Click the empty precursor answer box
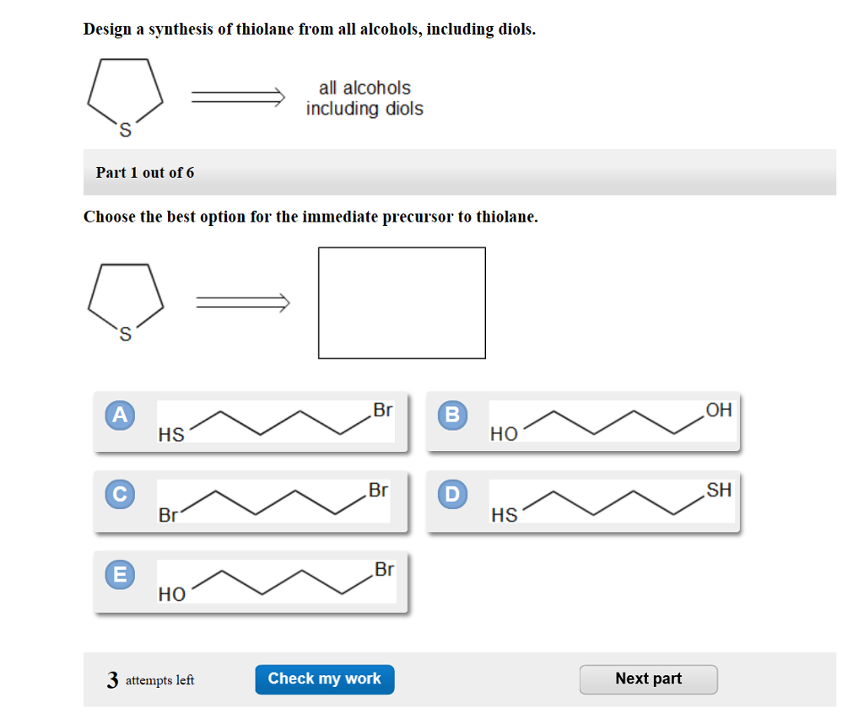Screen dimensions: 864x719 (402, 303)
